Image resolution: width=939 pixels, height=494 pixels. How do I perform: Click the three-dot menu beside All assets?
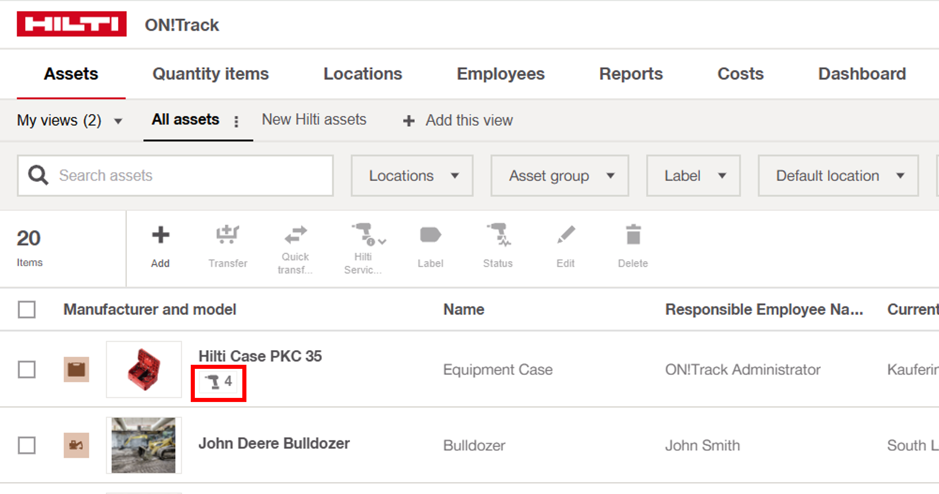click(236, 121)
